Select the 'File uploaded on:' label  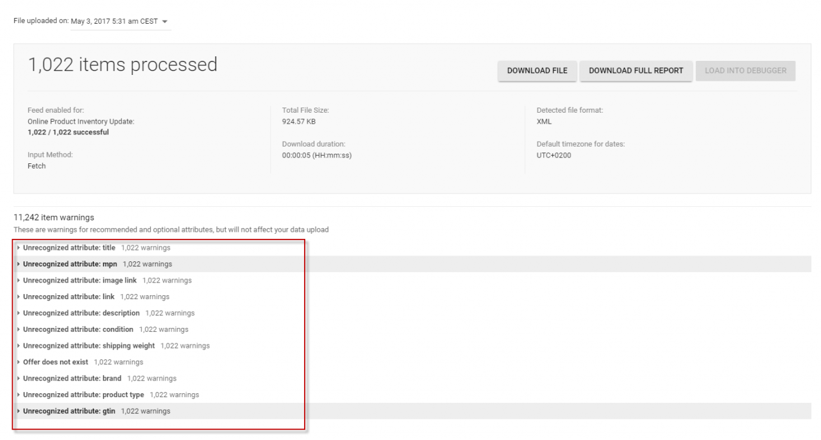point(40,22)
